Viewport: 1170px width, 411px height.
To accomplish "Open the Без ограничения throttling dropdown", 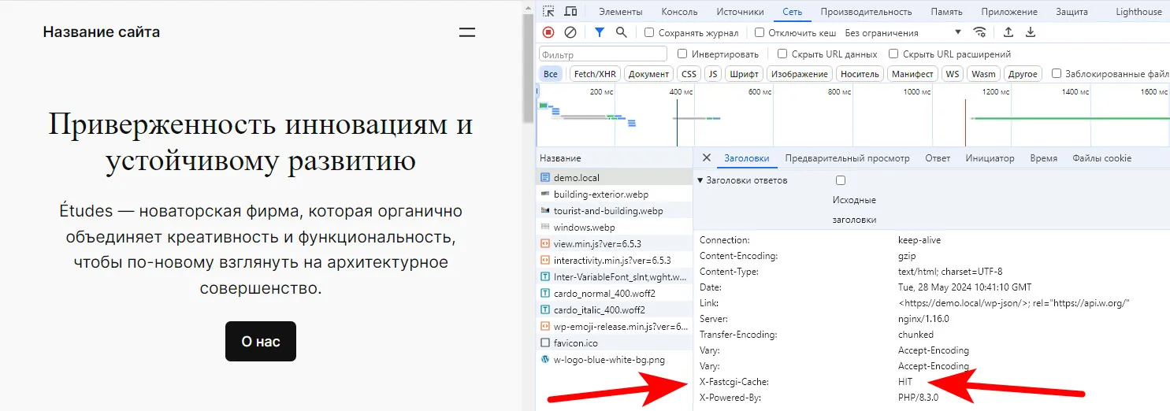I will (x=903, y=33).
